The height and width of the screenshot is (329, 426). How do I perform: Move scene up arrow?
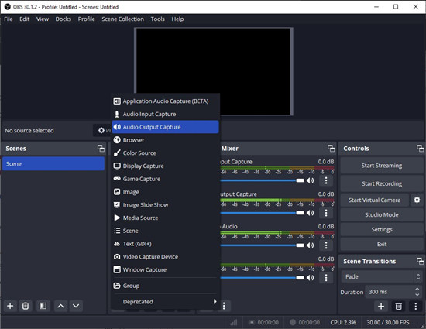click(x=61, y=306)
